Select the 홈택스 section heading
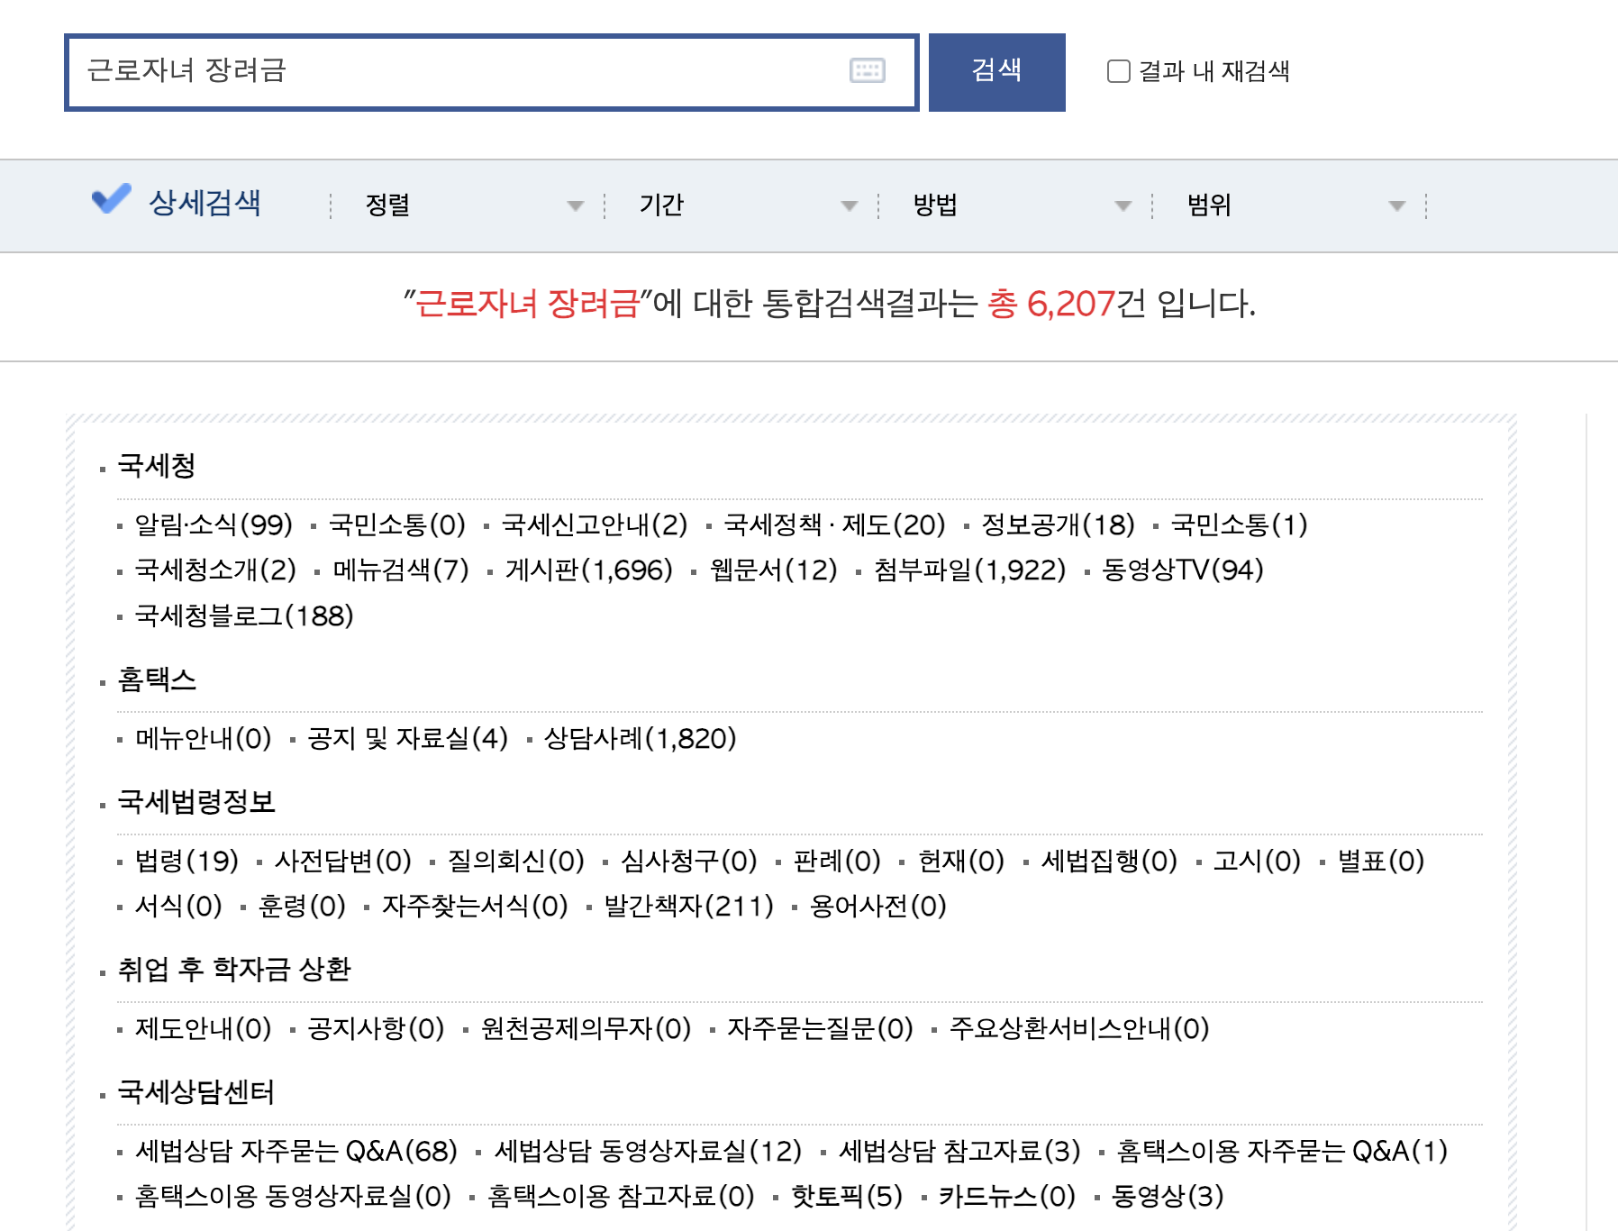Viewport: 1618px width, 1231px height. 157,679
